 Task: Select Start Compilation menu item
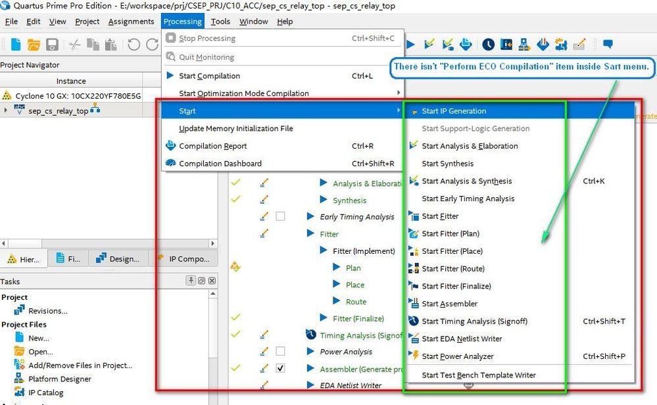coord(282,76)
